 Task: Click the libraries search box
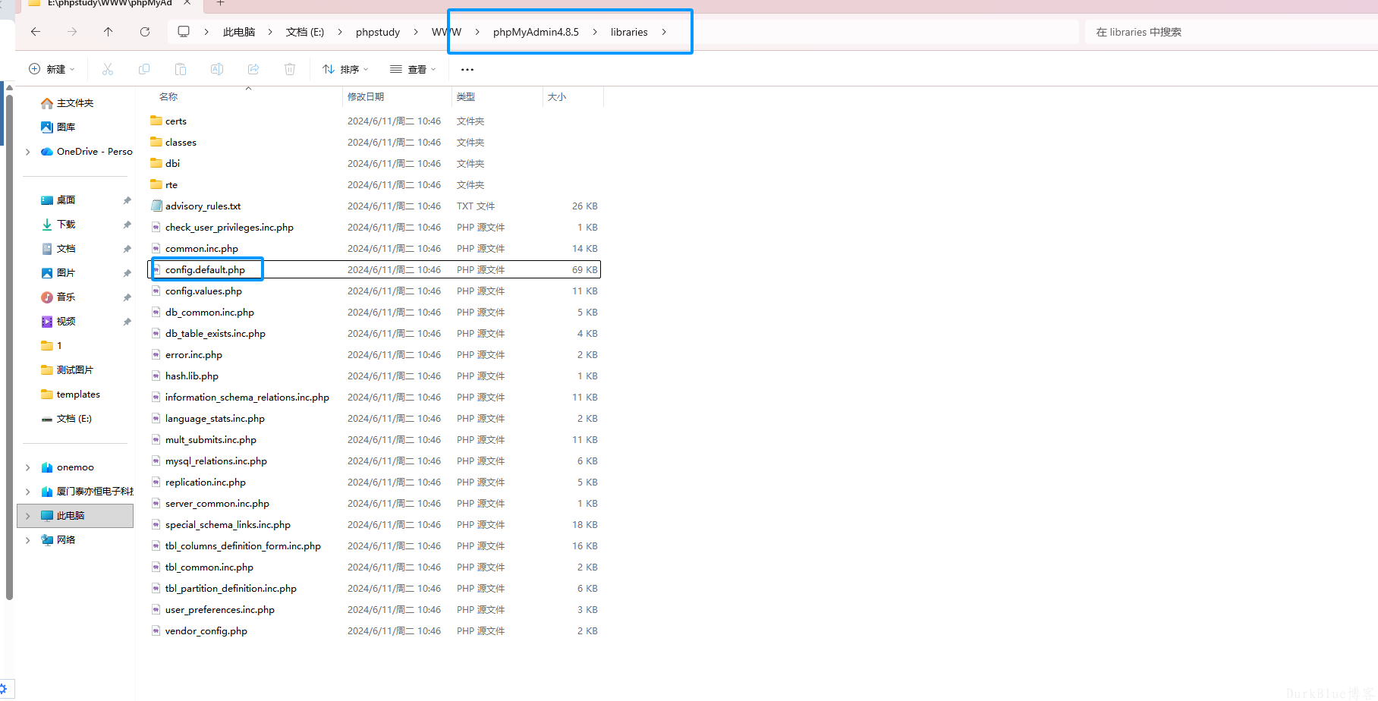[1229, 32]
